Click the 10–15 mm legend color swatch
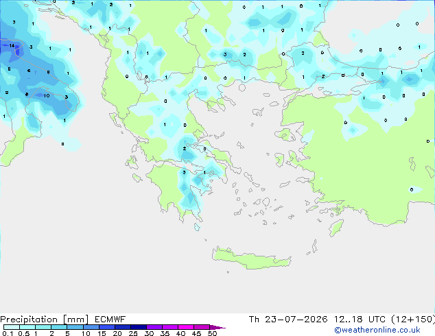Screen dimensions: 435x336 pos(91,327)
